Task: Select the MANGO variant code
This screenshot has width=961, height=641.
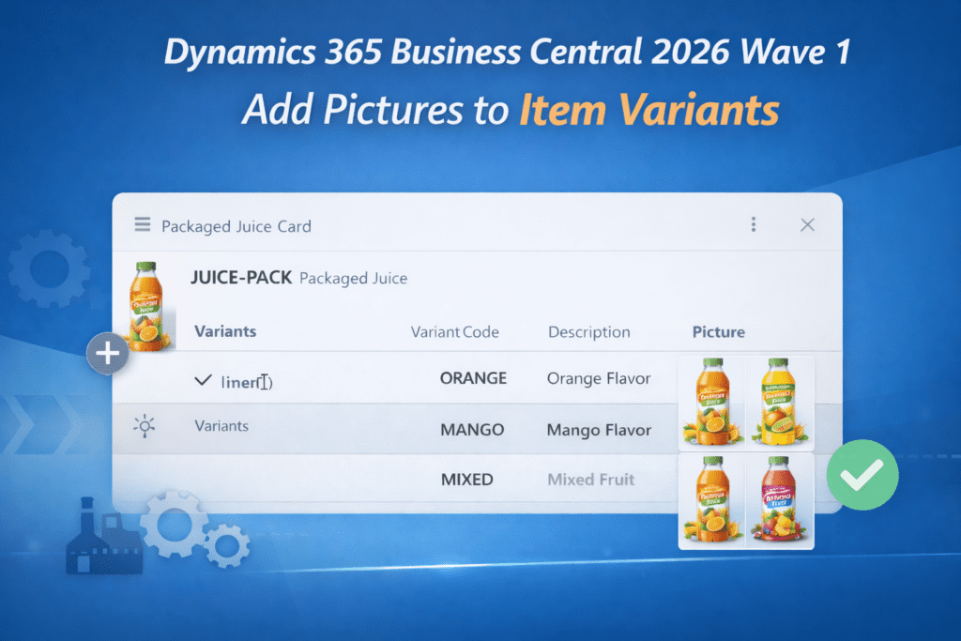Action: (472, 430)
